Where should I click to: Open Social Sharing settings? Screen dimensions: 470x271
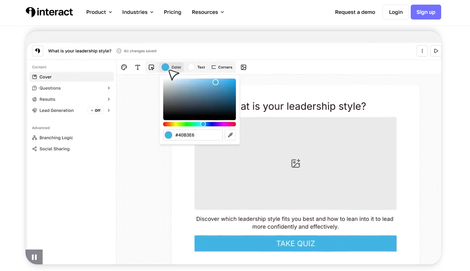[x=51, y=149]
